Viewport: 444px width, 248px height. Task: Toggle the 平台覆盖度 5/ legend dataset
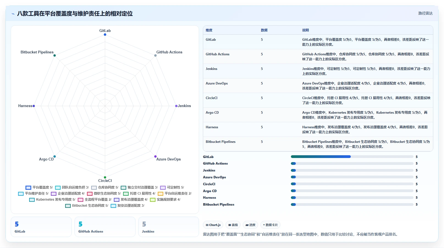tap(39, 187)
